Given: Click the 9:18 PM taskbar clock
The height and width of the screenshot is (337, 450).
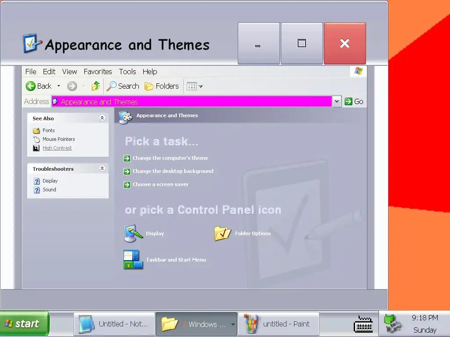Looking at the screenshot, I should (x=425, y=318).
